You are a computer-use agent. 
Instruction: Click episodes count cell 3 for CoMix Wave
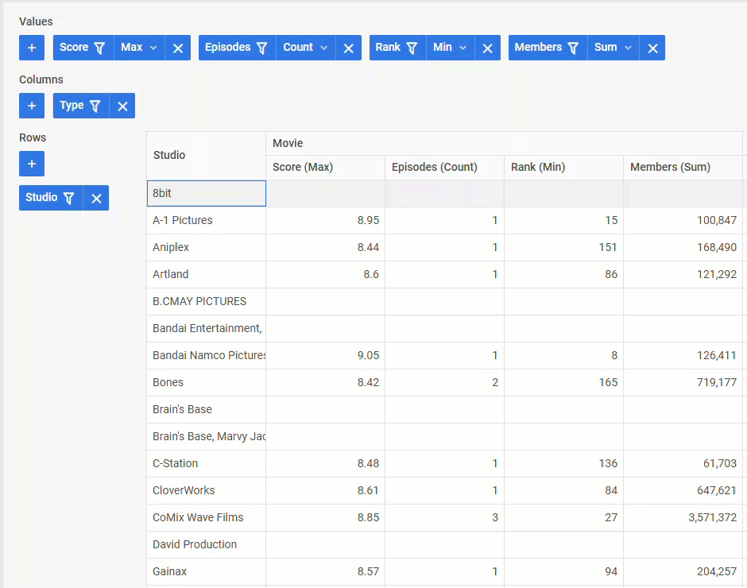tap(444, 517)
